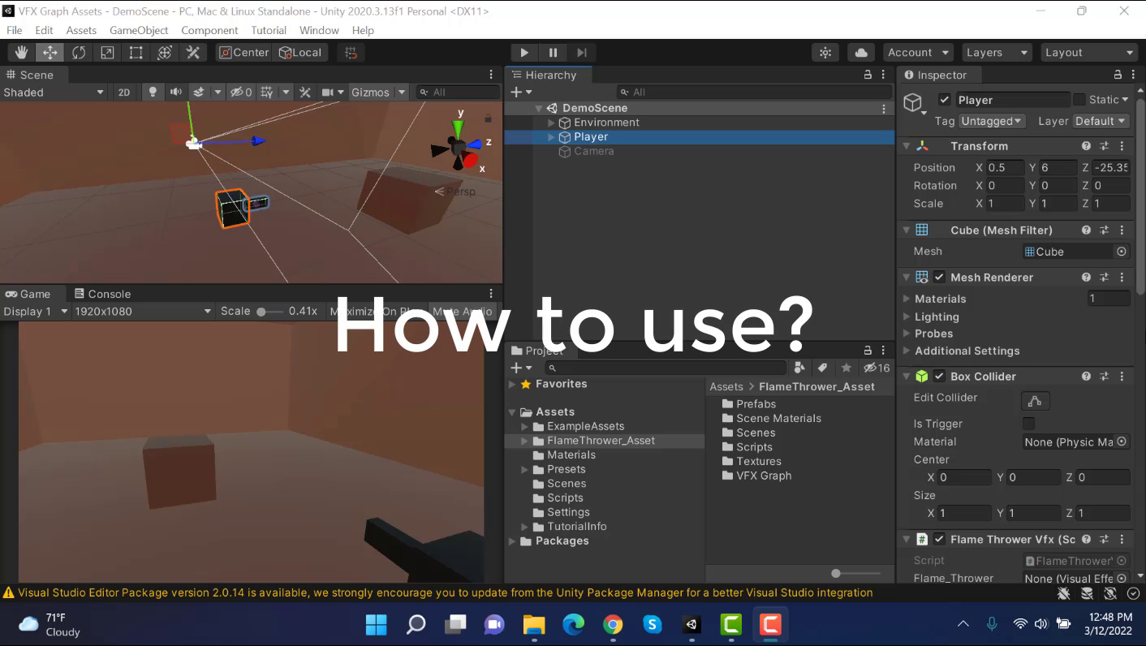The height and width of the screenshot is (646, 1146).
Task: Click the Step frame button
Action: tap(581, 53)
